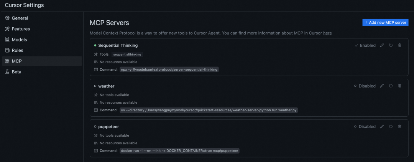Edit the weather server with pencil icon
414x162 pixels.
pos(382,86)
